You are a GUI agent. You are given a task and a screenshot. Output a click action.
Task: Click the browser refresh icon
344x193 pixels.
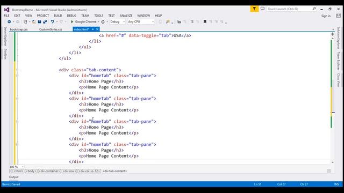[x=103, y=21]
